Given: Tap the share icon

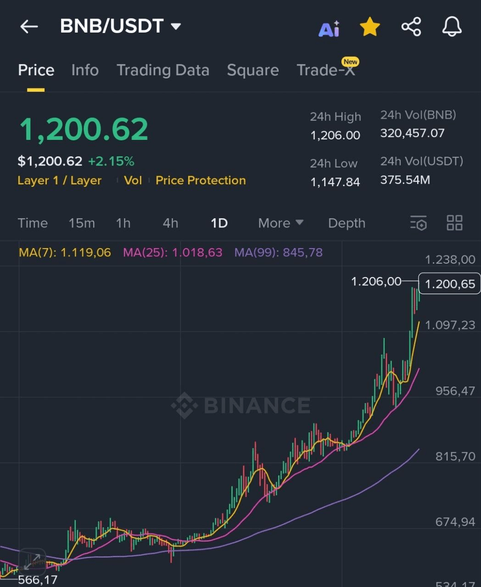Looking at the screenshot, I should (411, 27).
